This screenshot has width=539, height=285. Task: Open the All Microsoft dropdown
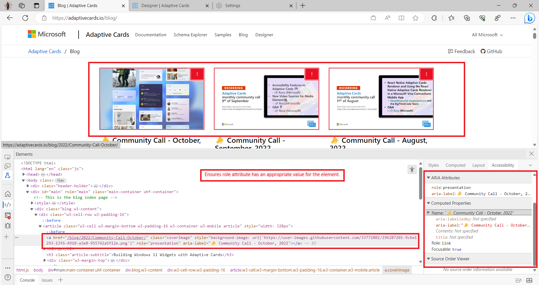(x=487, y=35)
